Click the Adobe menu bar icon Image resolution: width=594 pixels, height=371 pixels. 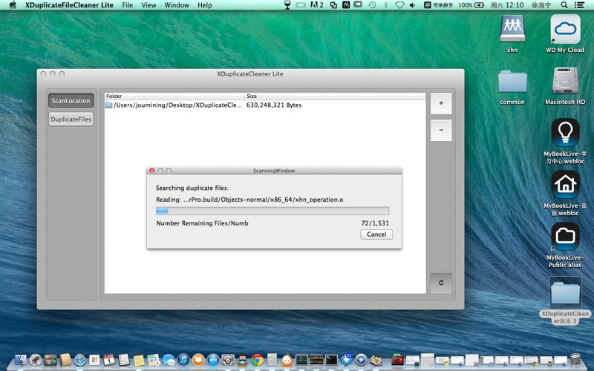click(317, 5)
